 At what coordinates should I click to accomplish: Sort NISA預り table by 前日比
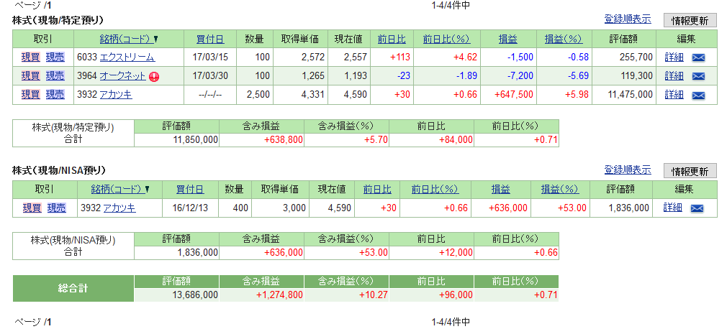click(x=377, y=189)
